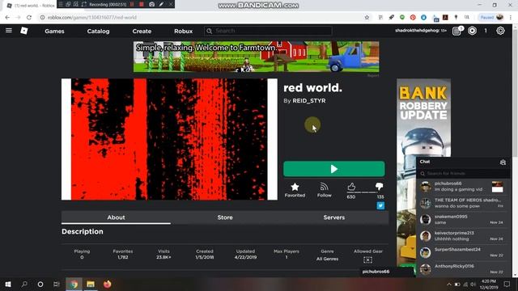518x291 pixels.
Task: Switch to the Store tab
Action: pos(225,217)
